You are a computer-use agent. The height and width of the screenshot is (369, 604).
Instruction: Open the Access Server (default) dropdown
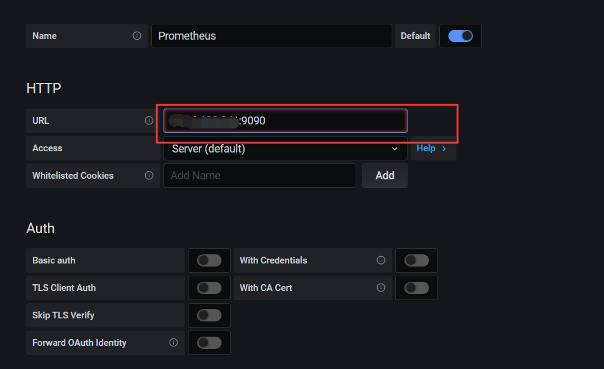pyautogui.click(x=285, y=148)
